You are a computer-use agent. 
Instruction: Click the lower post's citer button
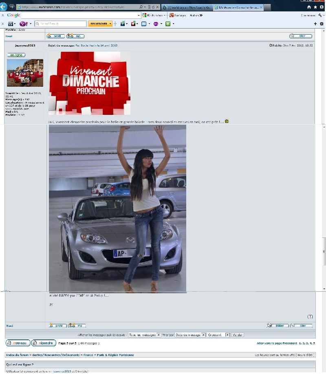[302, 326]
